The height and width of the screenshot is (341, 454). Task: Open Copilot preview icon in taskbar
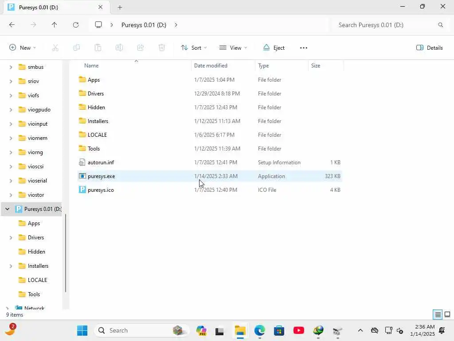[201, 330]
